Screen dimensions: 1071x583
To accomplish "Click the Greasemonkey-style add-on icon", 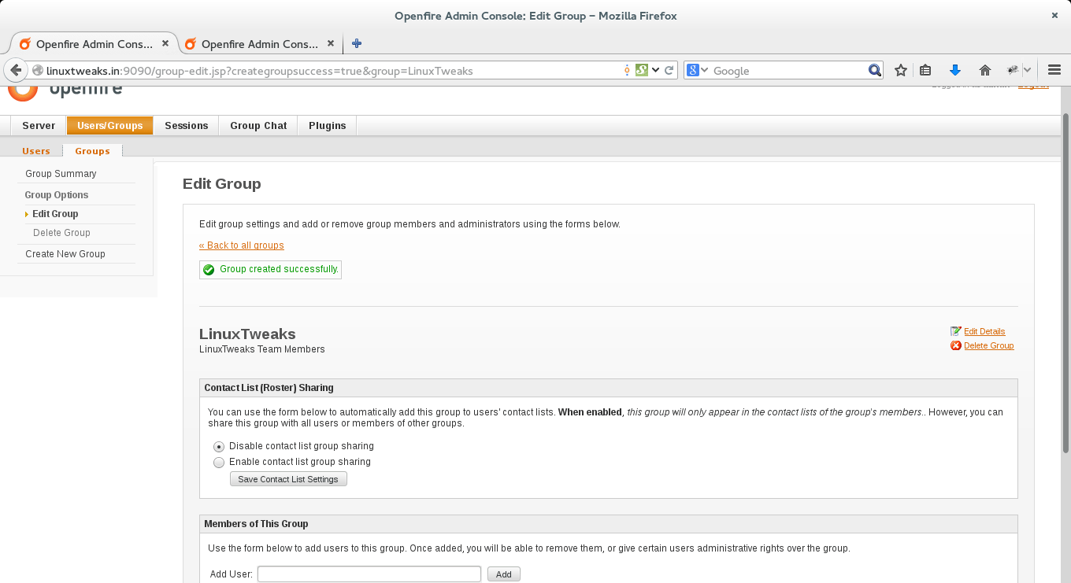I will [x=1013, y=71].
